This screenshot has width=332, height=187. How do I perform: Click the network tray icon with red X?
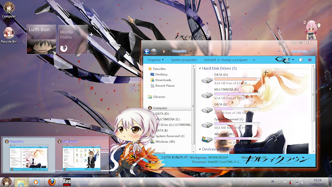click(291, 182)
